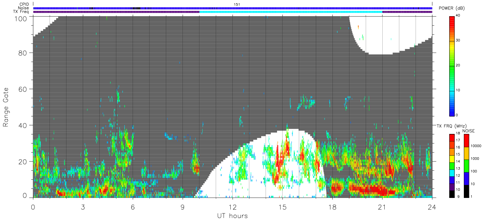Click the y-axis tick label '60'
Viewport: 486px width, 224px height.
[x=23, y=89]
